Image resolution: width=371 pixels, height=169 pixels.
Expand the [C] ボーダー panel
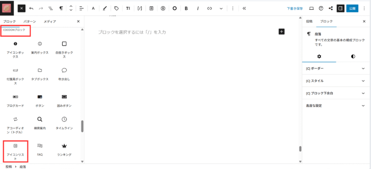[336, 68]
